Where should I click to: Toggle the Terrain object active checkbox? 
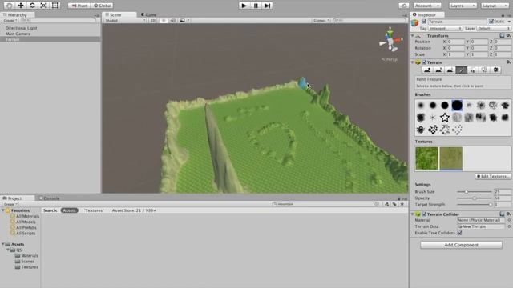424,22
